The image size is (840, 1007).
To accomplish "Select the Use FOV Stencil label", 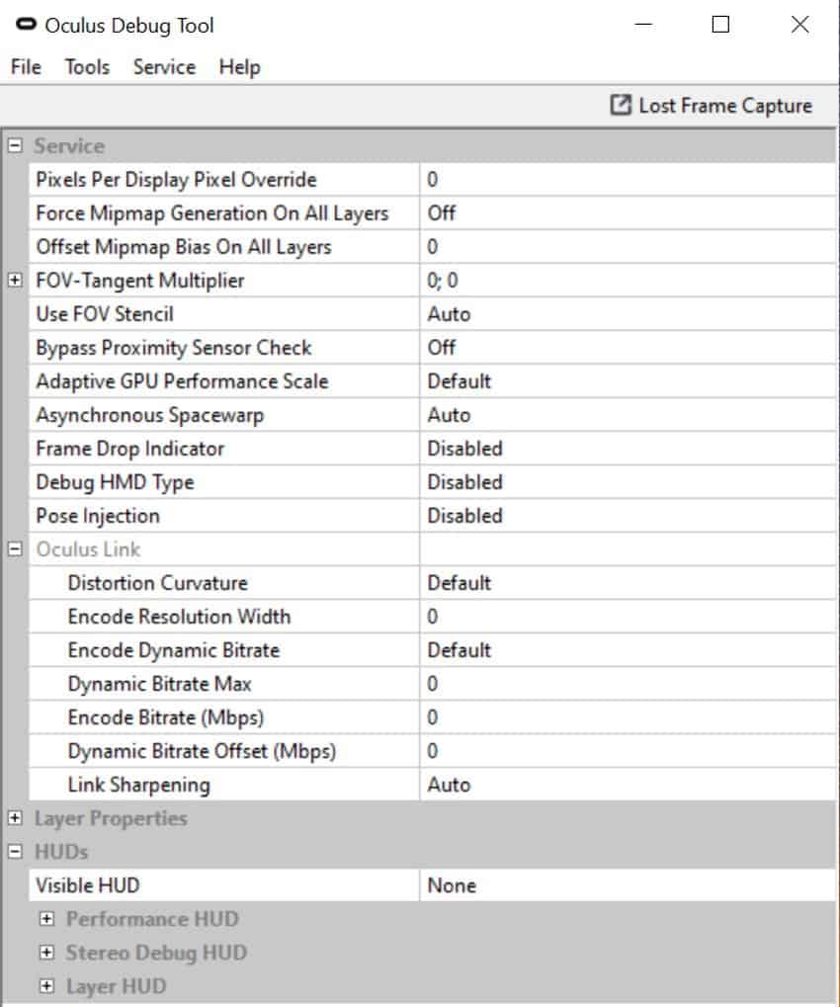I will click(105, 314).
